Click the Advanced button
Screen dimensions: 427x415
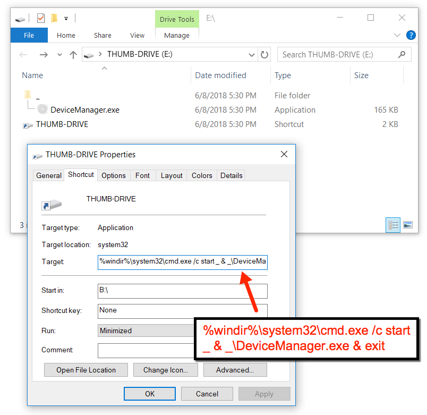click(x=235, y=370)
